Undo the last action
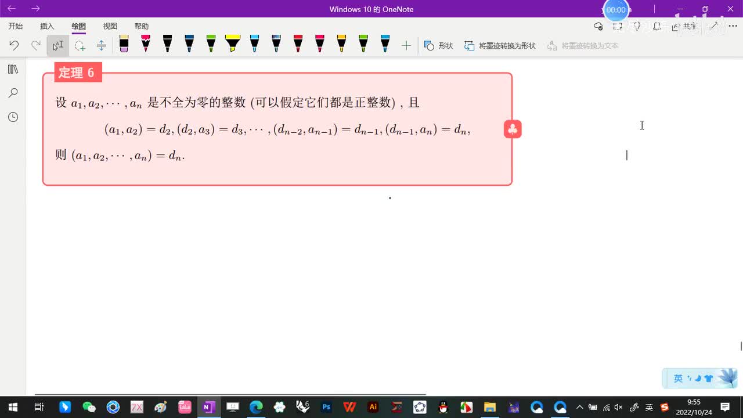 (14, 45)
